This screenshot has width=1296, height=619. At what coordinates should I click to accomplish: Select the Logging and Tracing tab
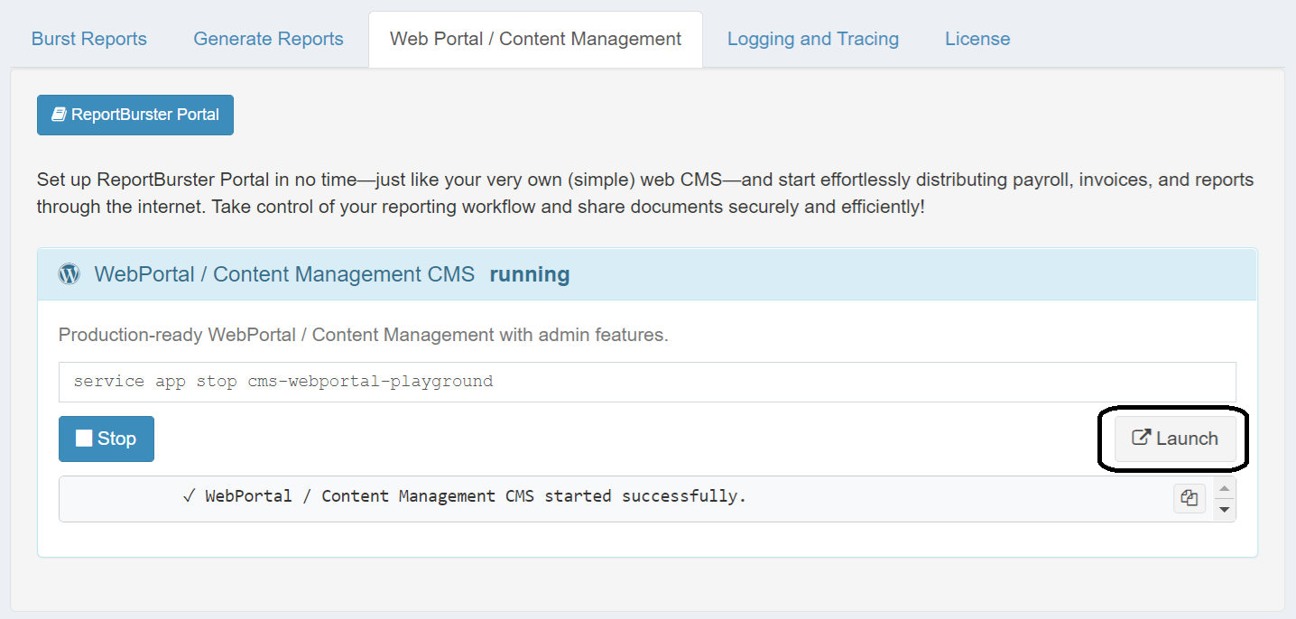pos(812,39)
